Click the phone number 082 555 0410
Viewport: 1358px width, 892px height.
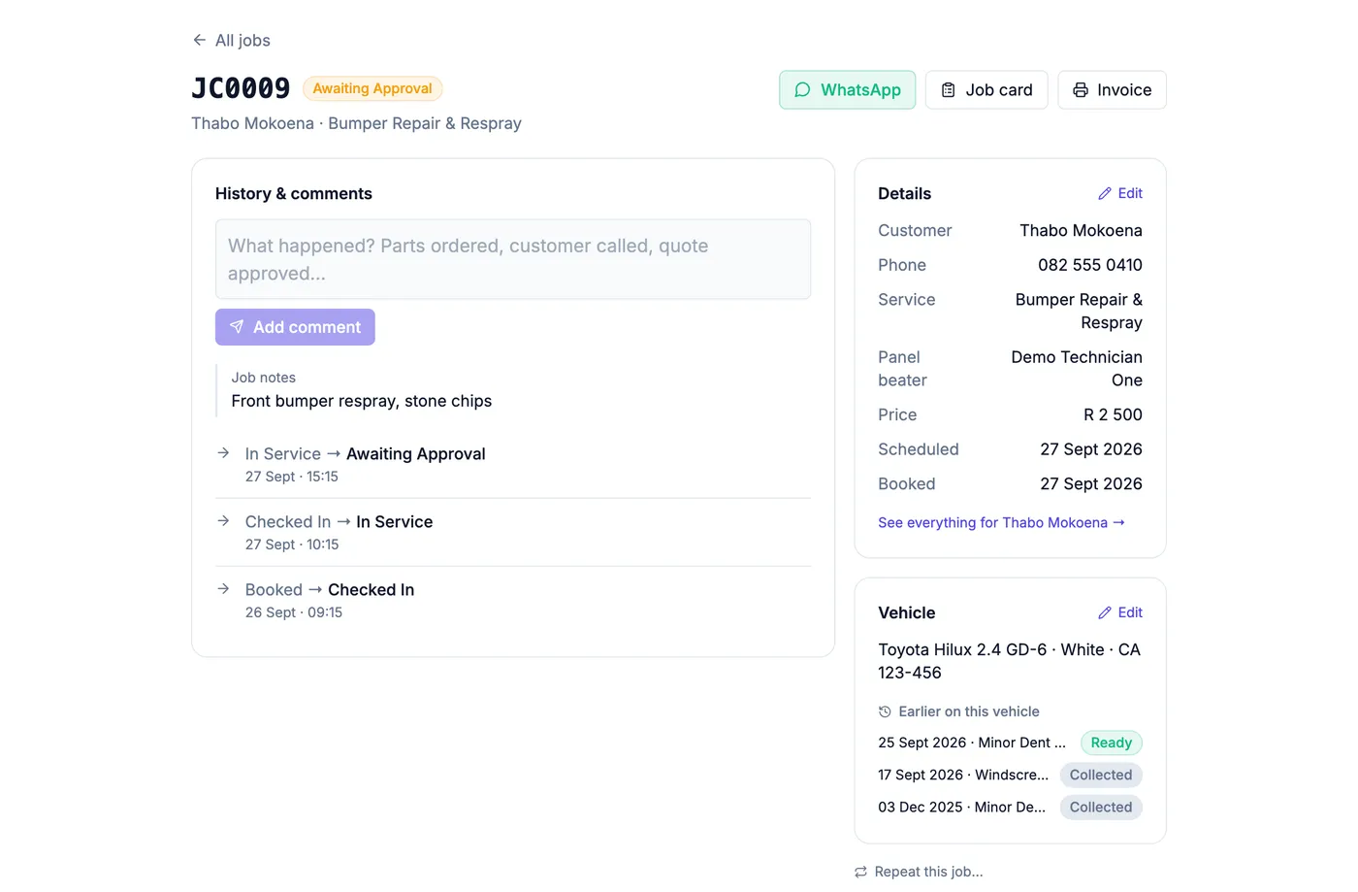pyautogui.click(x=1090, y=265)
